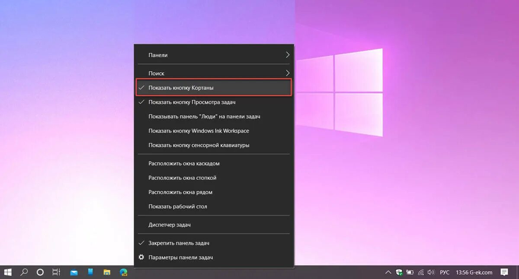Open File Explorer from taskbar
Image resolution: width=519 pixels, height=279 pixels.
[107, 272]
